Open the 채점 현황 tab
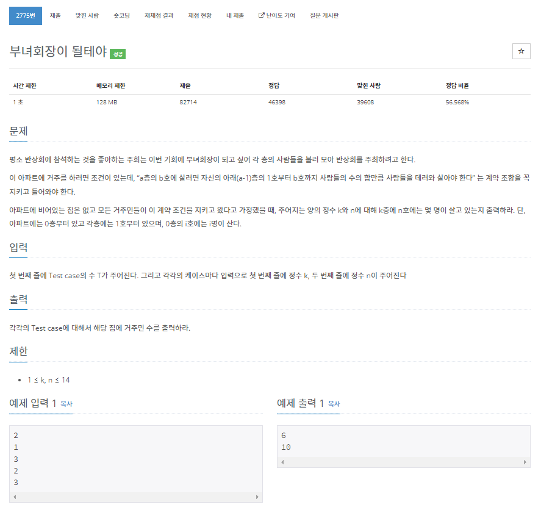Viewport: 541px width, 507px height. point(199,15)
